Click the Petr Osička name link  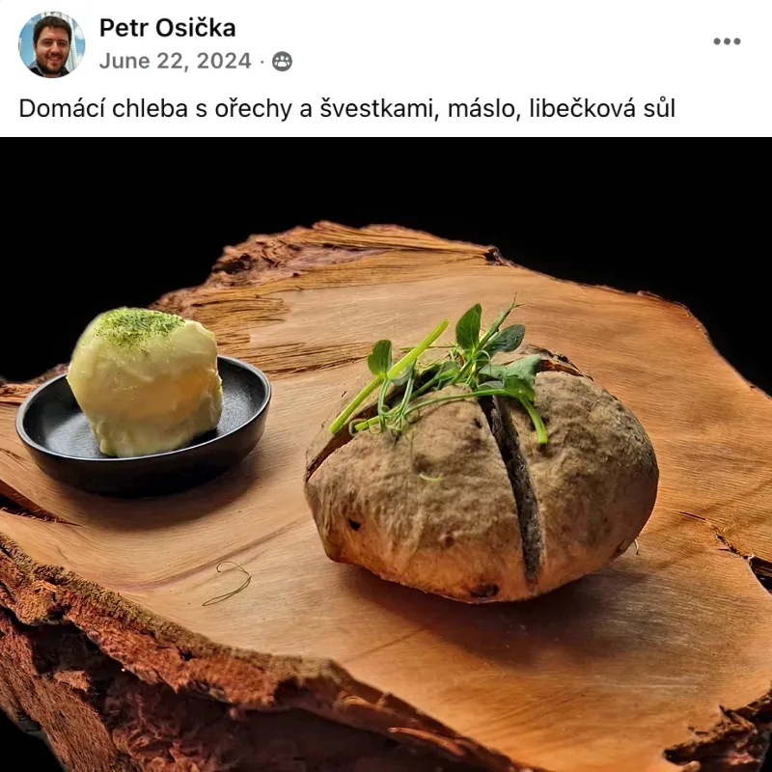click(x=167, y=28)
